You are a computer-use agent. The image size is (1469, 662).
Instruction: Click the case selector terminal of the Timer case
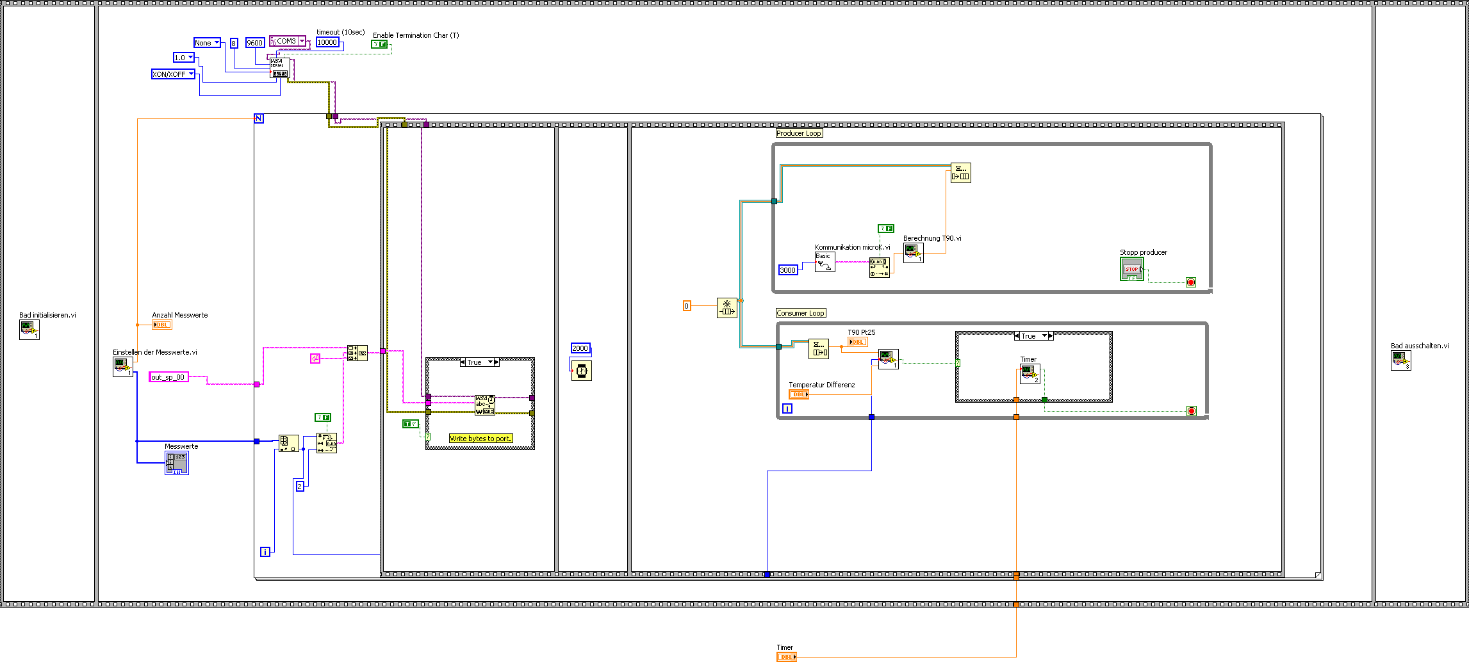pyautogui.click(x=958, y=363)
